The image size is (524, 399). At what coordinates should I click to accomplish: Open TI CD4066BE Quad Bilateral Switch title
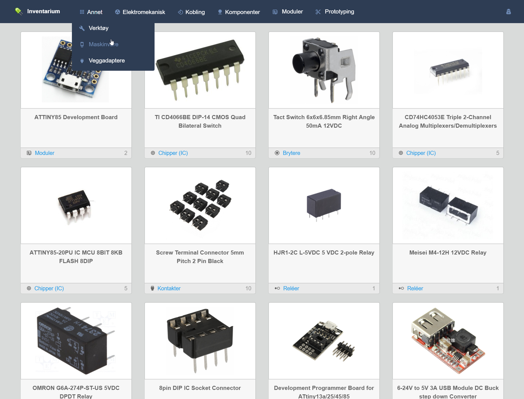[200, 121]
